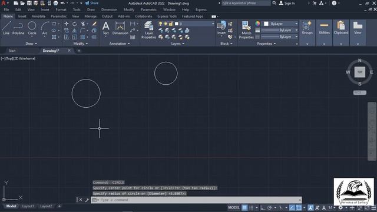This screenshot has height=212, width=377.
Task: Click the Start tab
Action: [x=12, y=51]
